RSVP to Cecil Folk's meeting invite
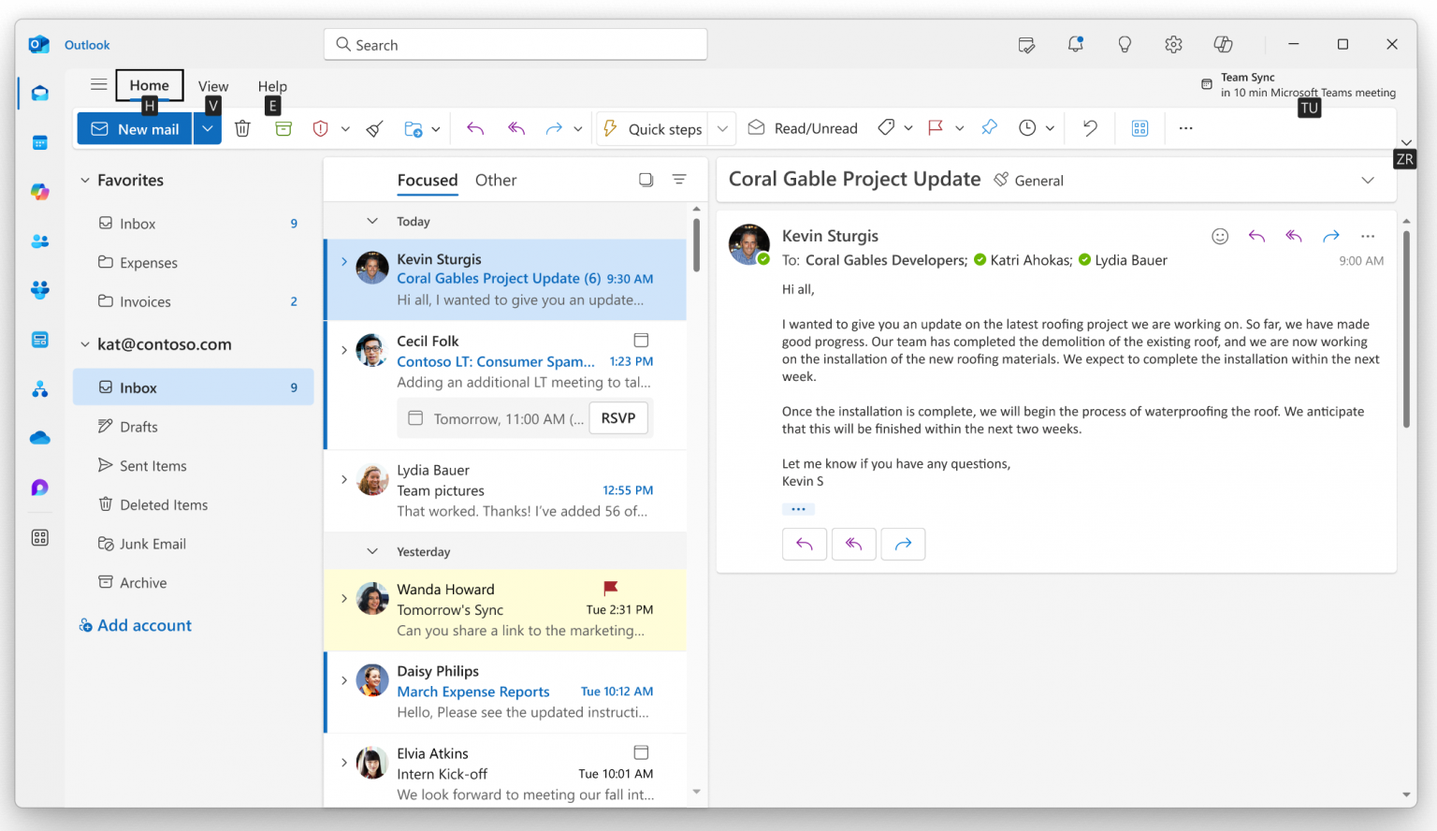 pos(618,418)
